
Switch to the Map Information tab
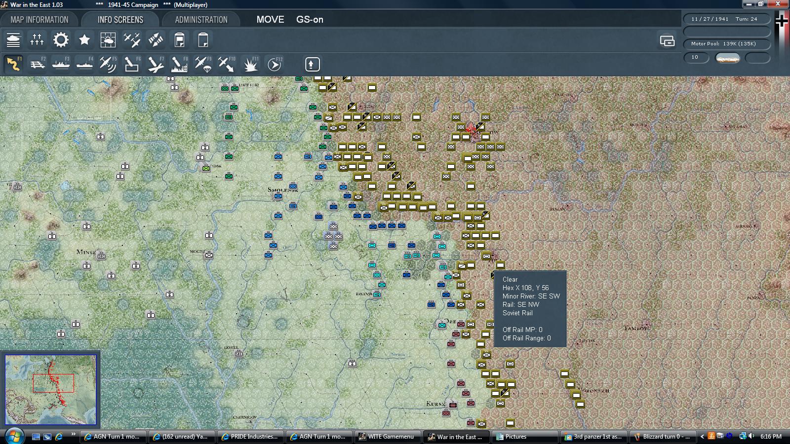(x=39, y=20)
